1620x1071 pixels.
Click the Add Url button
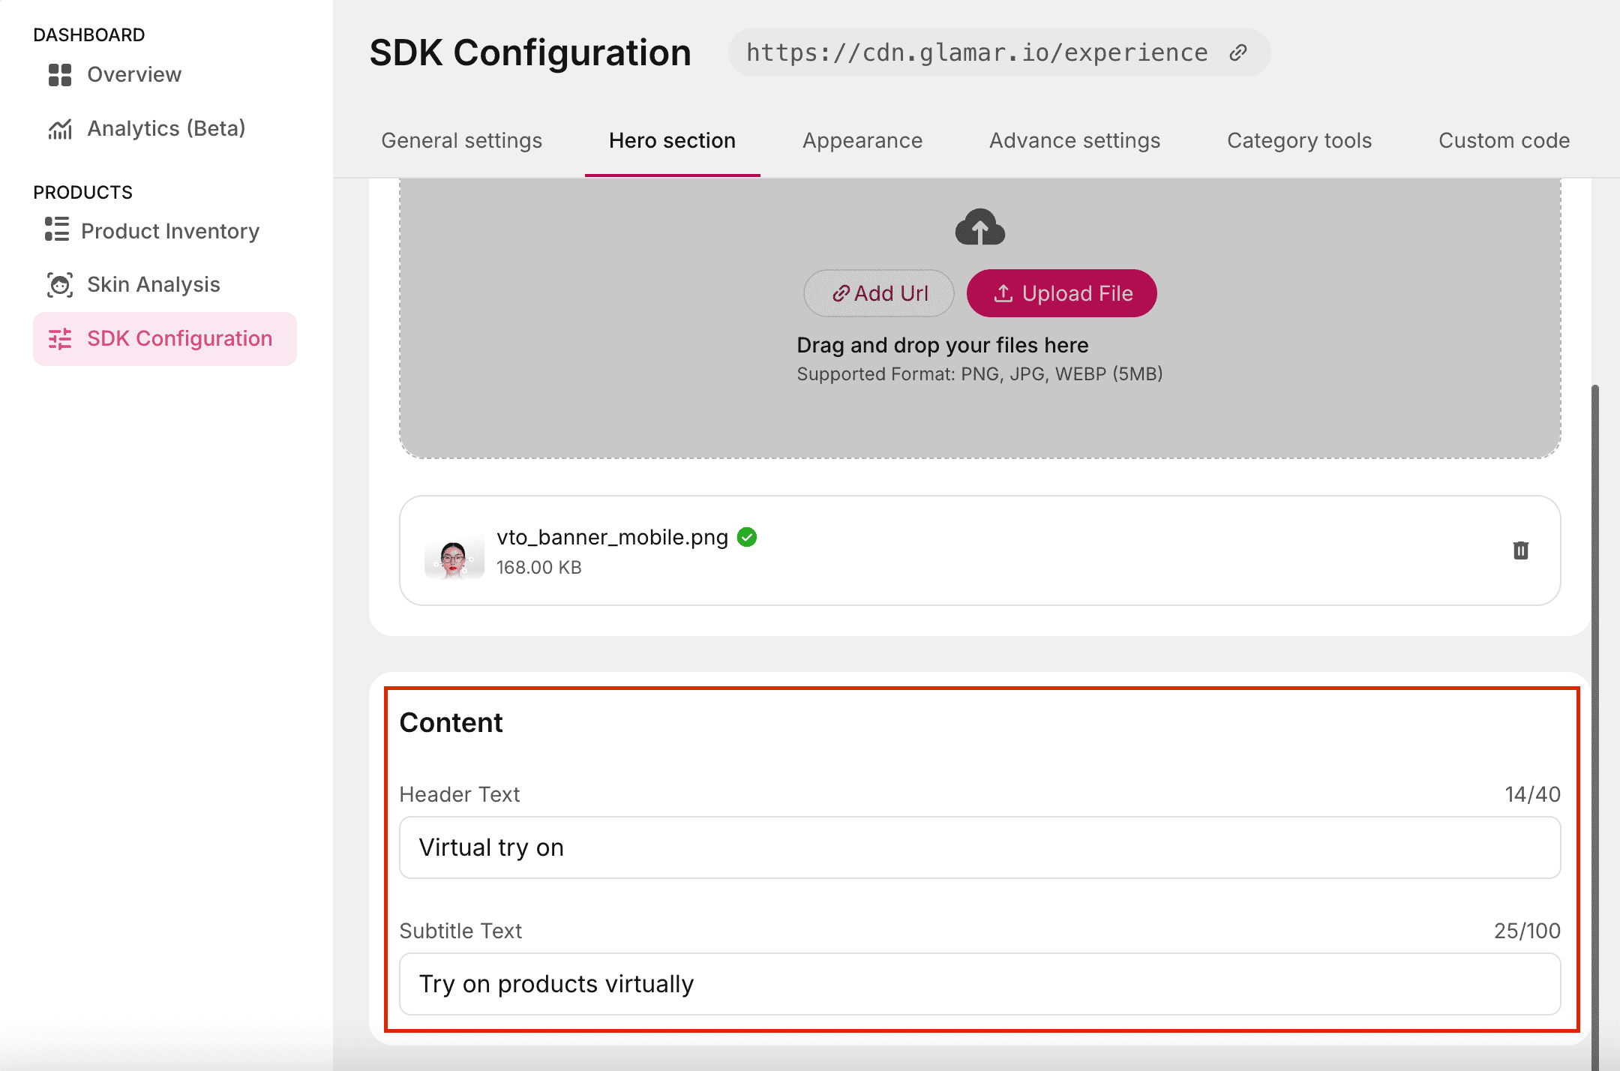(x=879, y=293)
